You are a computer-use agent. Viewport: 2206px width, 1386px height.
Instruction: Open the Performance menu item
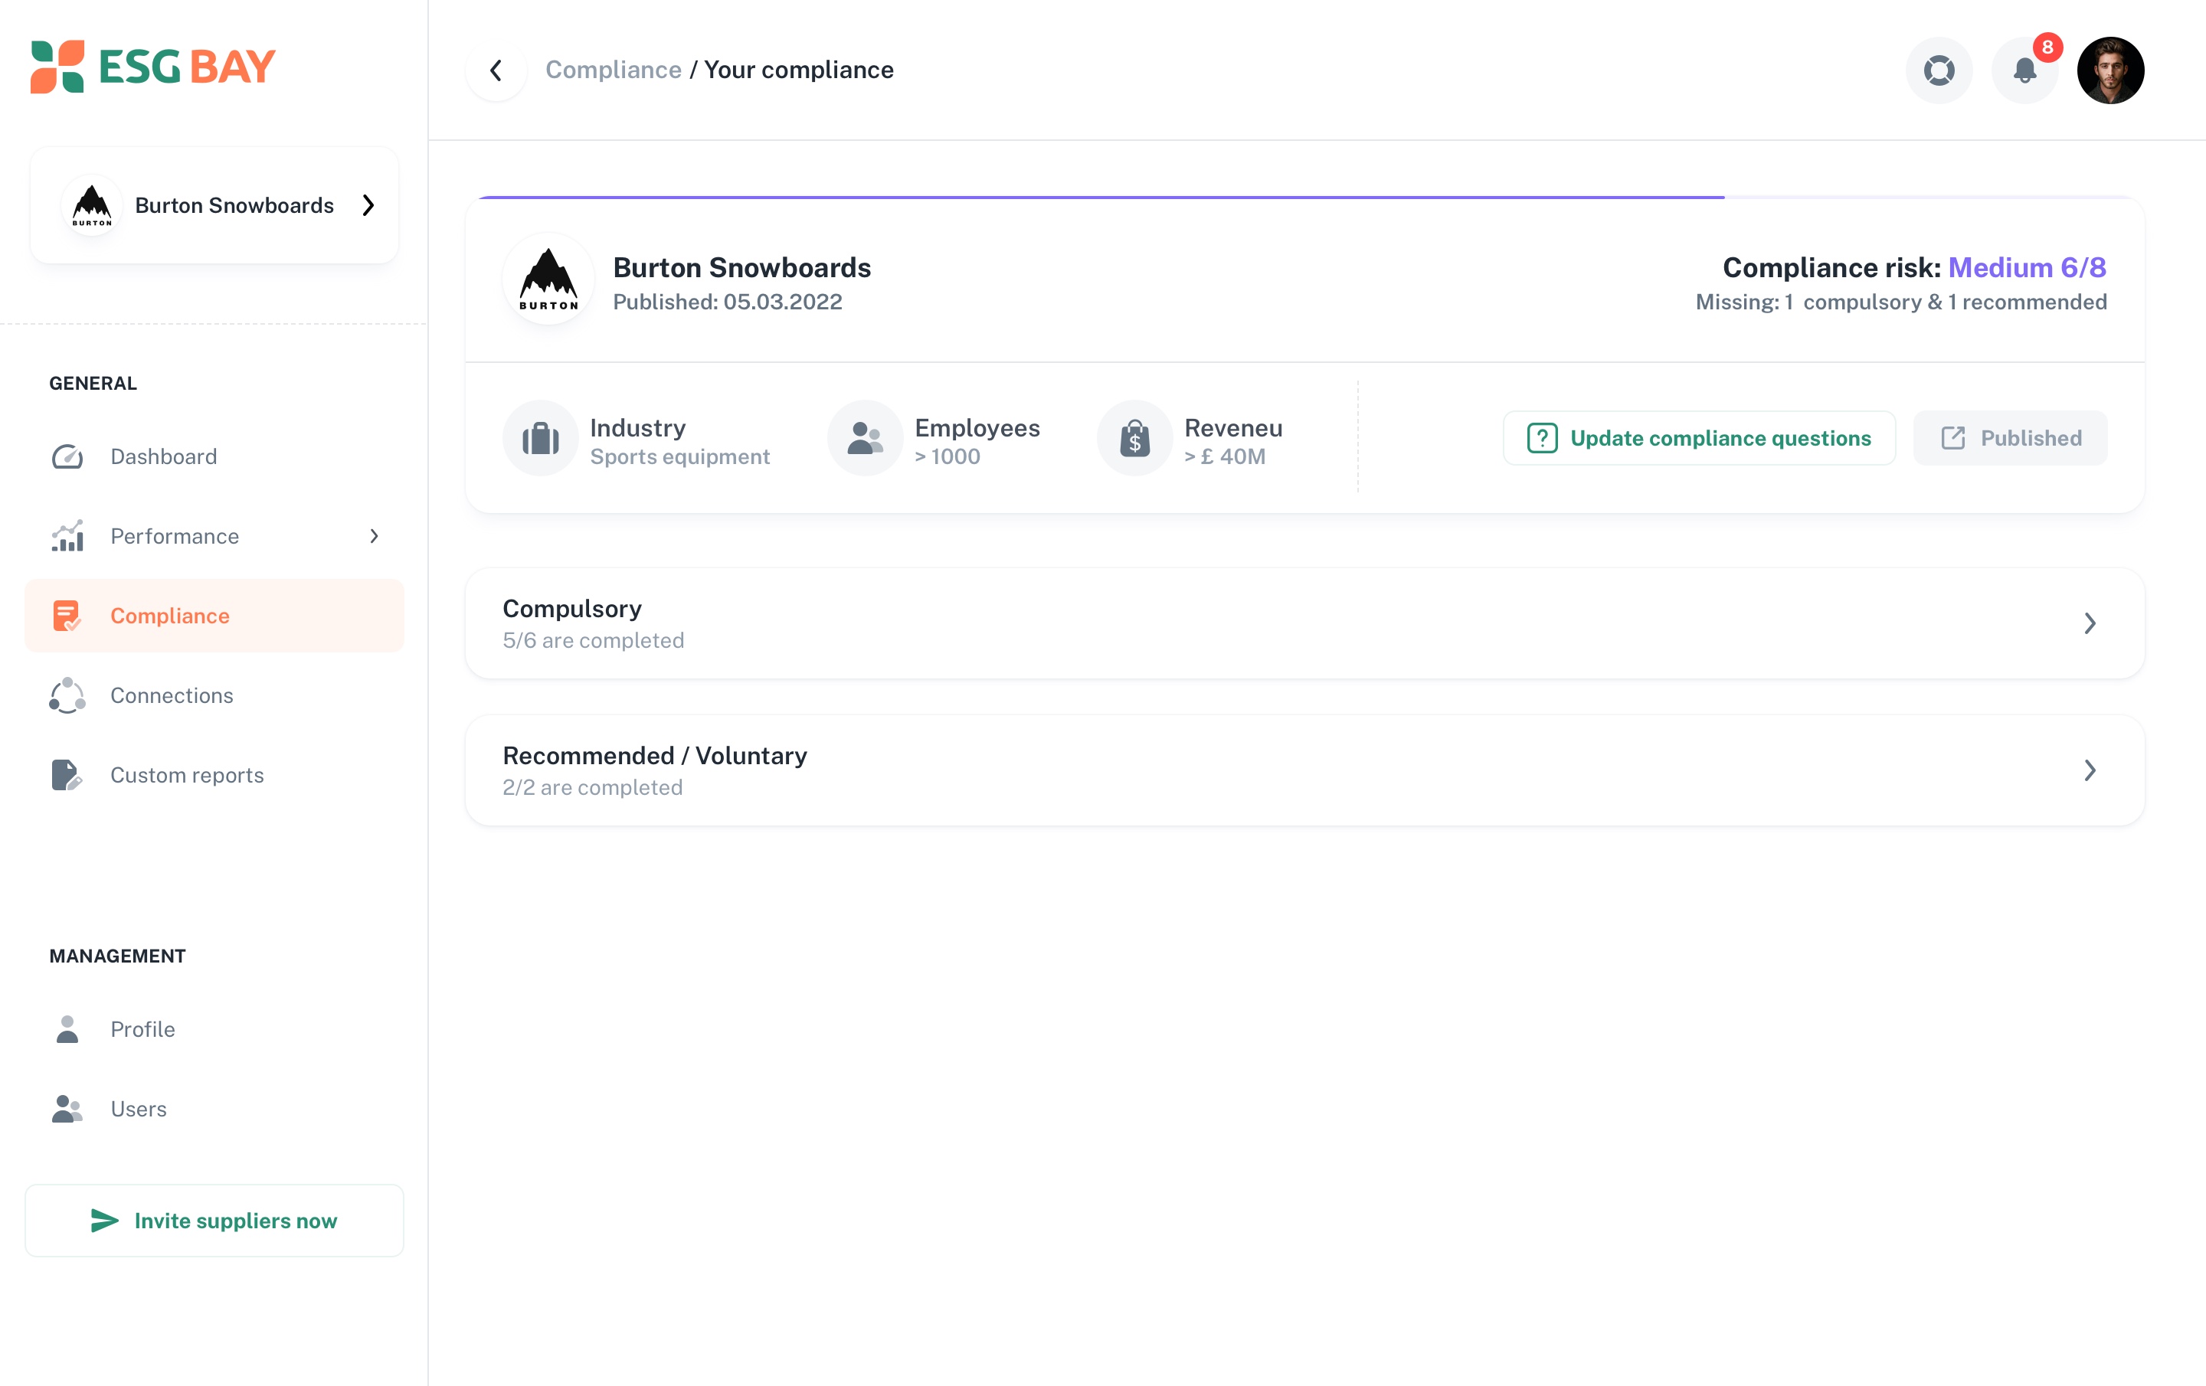pyautogui.click(x=214, y=536)
